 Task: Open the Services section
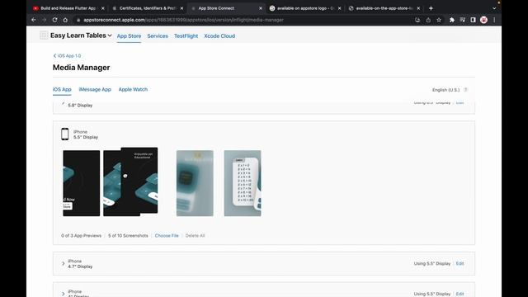158,36
